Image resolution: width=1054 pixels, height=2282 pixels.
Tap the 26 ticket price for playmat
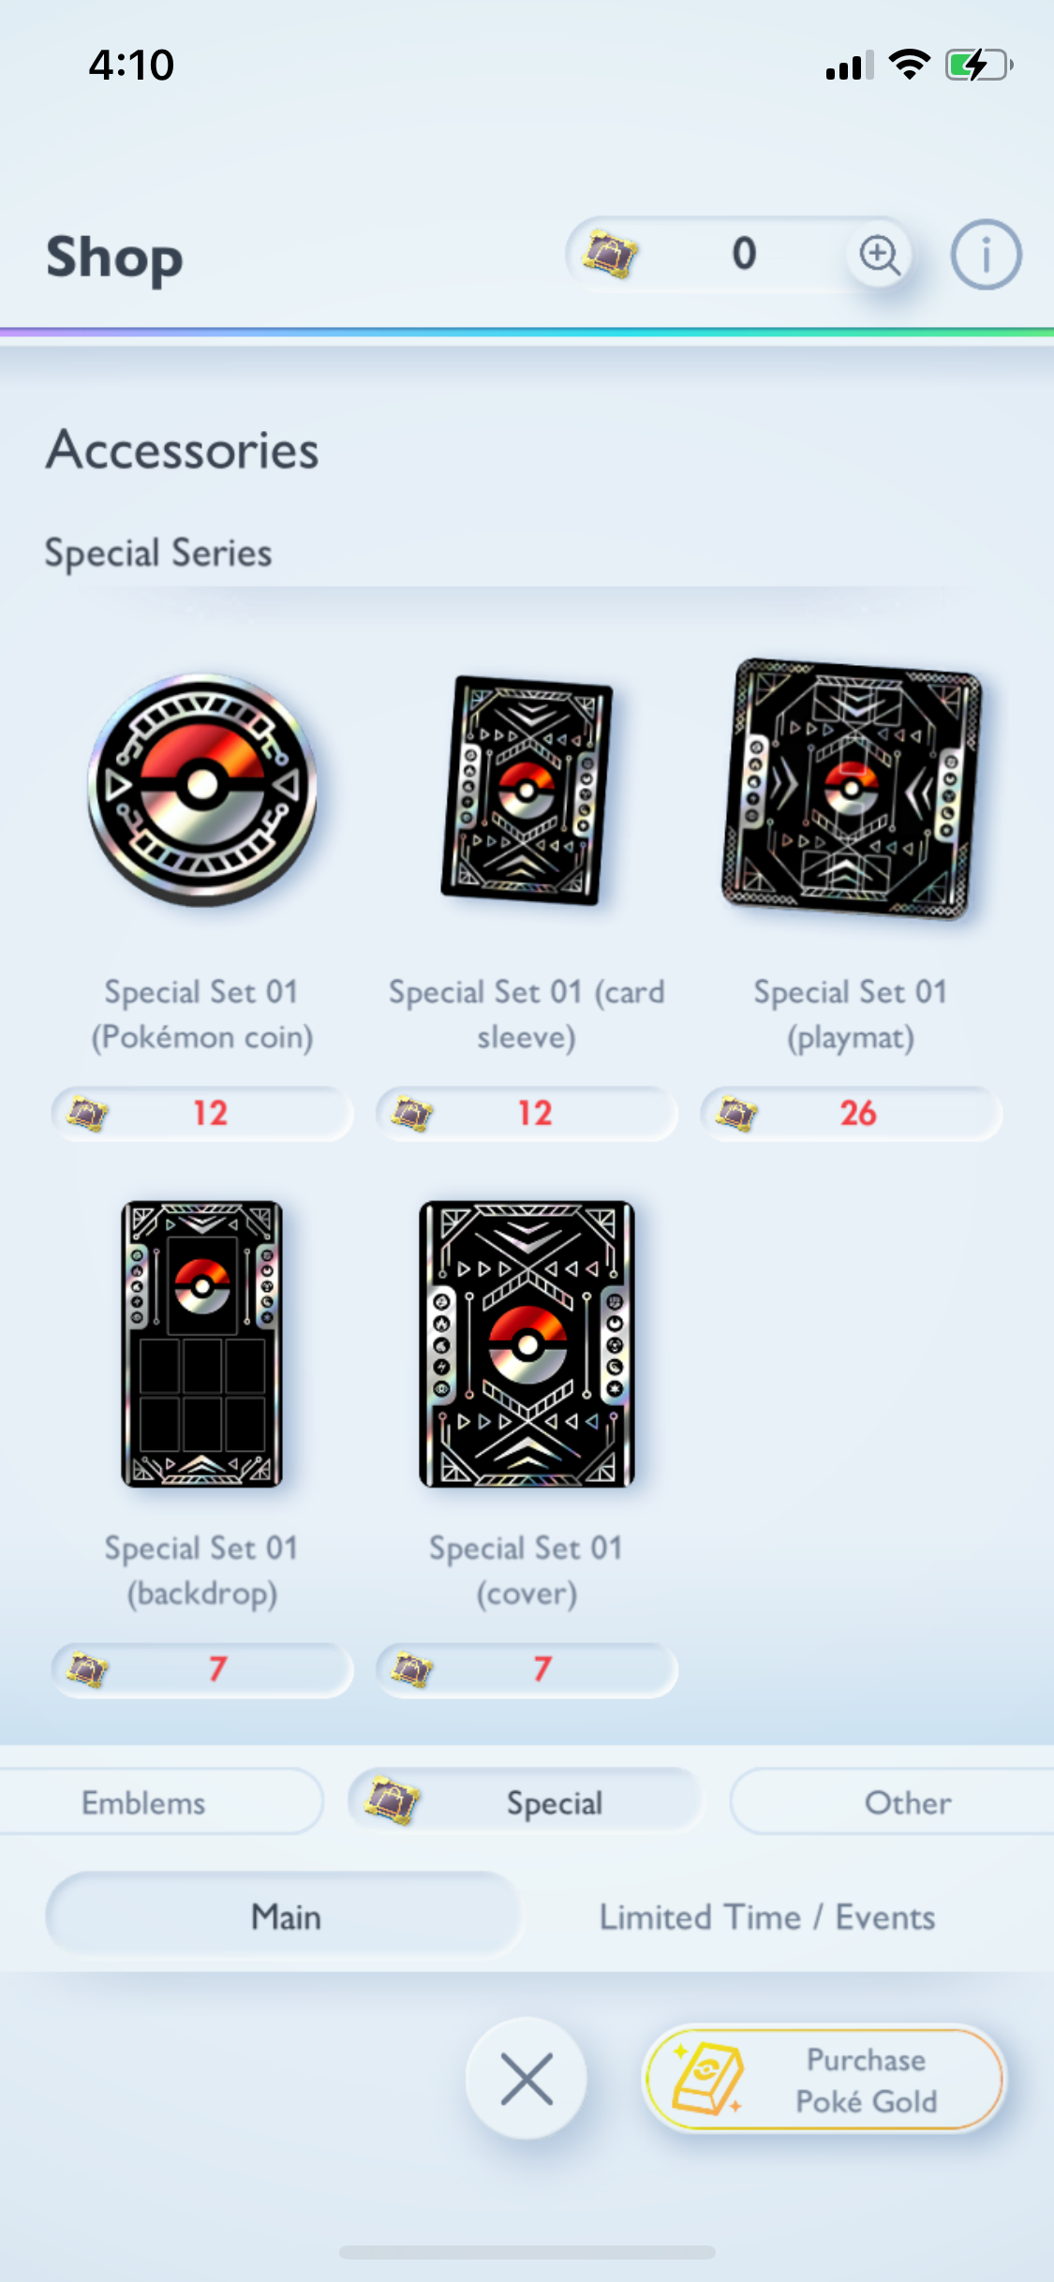[x=851, y=1113]
